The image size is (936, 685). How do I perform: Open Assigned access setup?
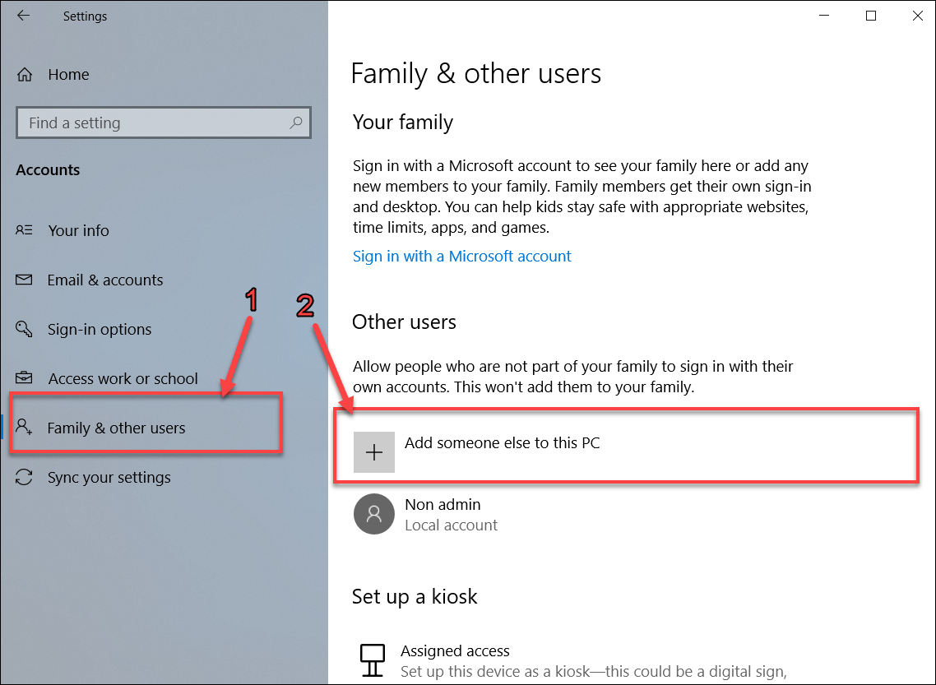455,650
